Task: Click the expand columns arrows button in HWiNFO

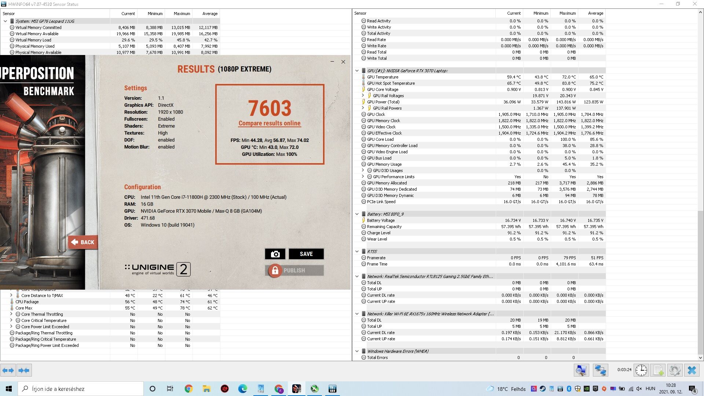Action: tap(8, 370)
